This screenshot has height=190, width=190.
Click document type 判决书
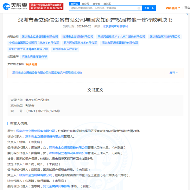click(x=30, y=105)
